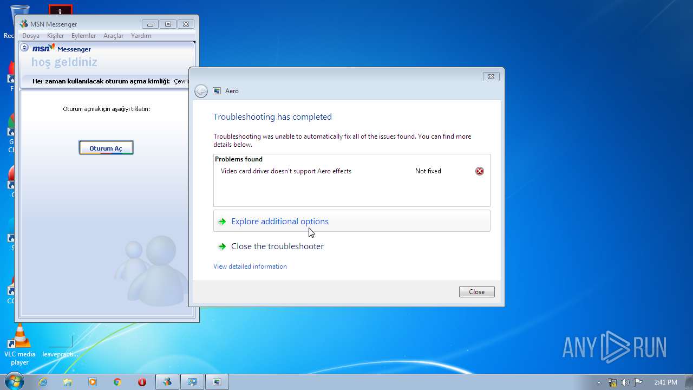
Task: Switch to MSN Messenger taskbar button
Action: pyautogui.click(x=167, y=382)
